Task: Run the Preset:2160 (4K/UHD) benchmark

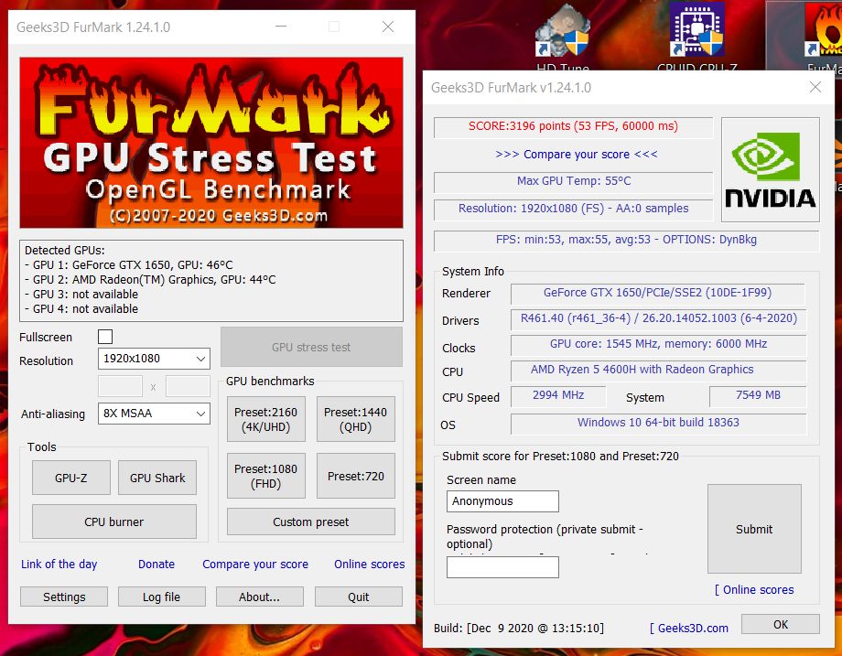Action: (x=265, y=419)
